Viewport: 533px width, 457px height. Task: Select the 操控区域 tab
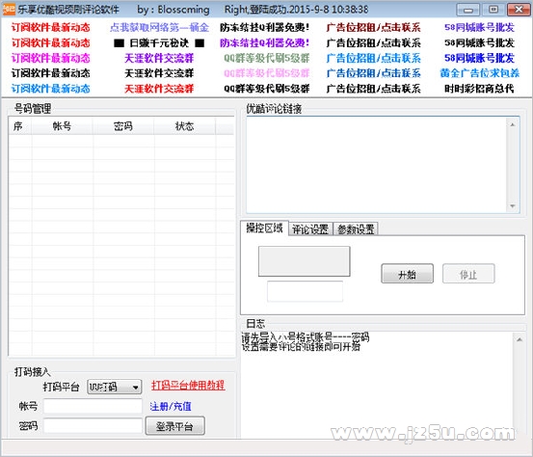point(264,228)
